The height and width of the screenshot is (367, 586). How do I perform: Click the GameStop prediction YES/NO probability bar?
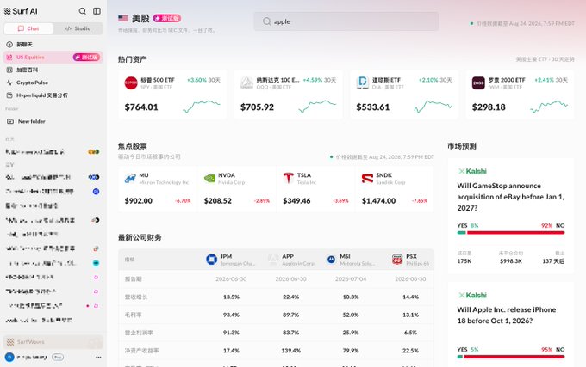(510, 233)
